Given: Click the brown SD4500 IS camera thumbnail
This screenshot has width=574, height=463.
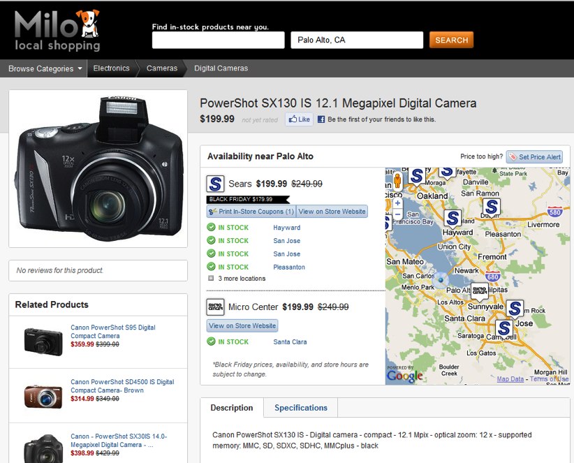Looking at the screenshot, I should pos(43,397).
